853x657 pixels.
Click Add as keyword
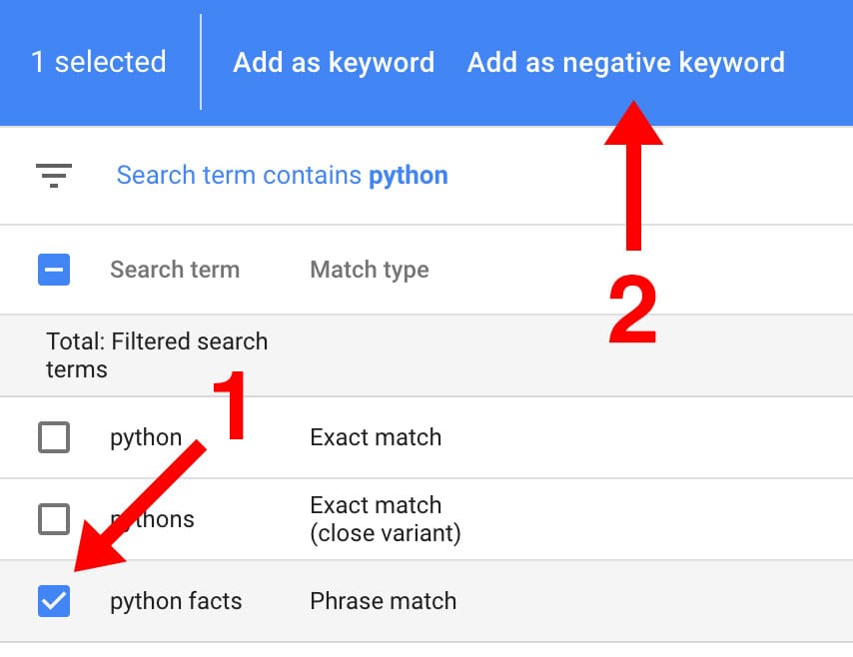click(x=334, y=62)
